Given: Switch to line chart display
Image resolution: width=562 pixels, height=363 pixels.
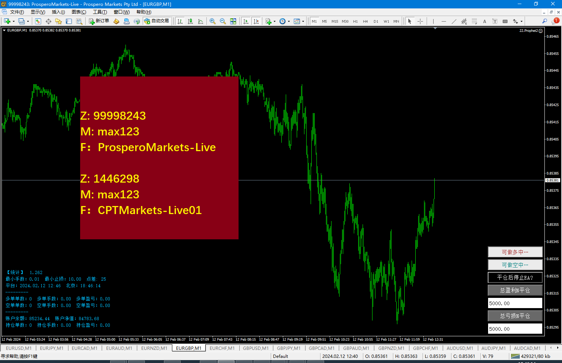Looking at the screenshot, I should [x=201, y=21].
